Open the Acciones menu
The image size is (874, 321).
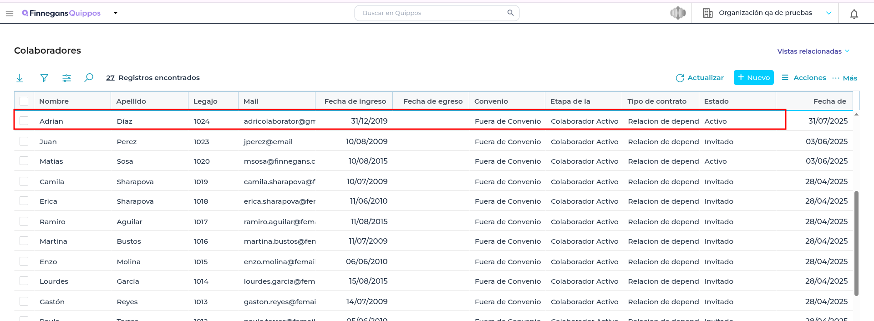pyautogui.click(x=804, y=78)
